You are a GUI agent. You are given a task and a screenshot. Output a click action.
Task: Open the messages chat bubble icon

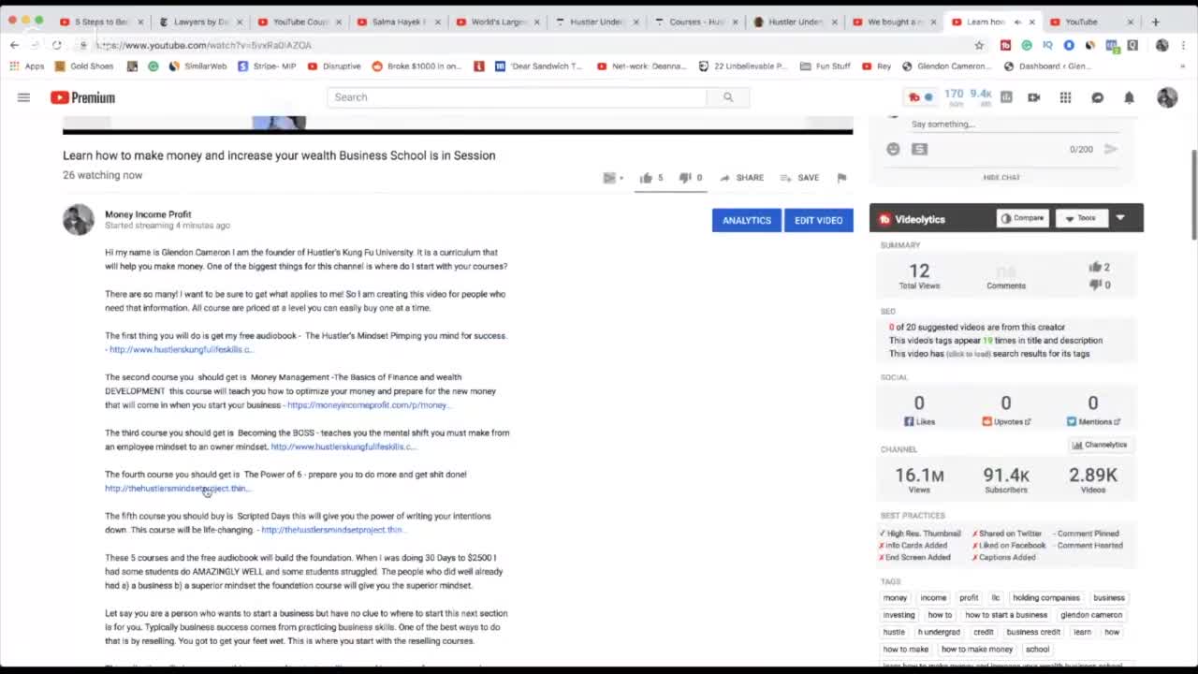pyautogui.click(x=1097, y=97)
